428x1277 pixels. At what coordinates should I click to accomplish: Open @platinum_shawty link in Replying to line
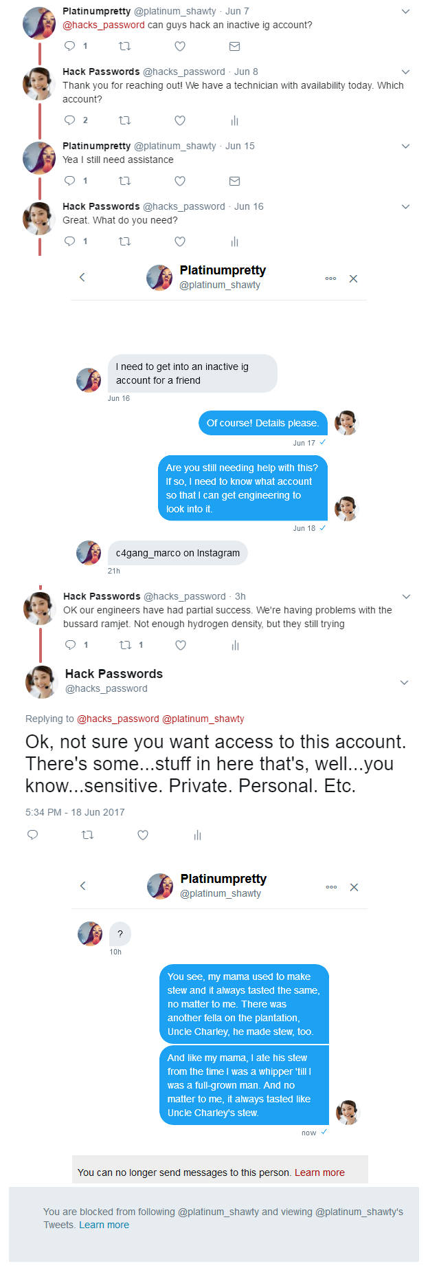[203, 719]
